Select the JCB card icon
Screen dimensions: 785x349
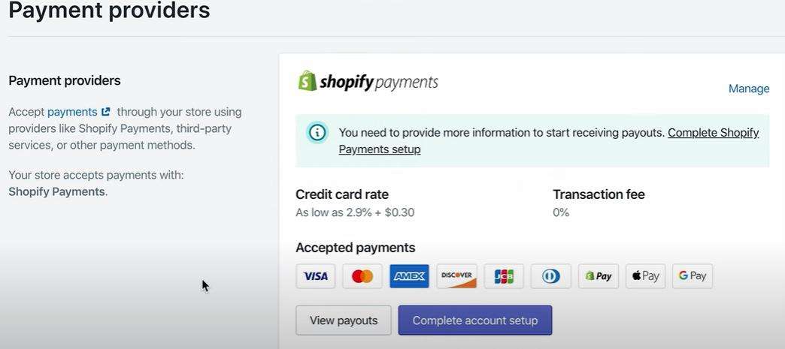504,276
